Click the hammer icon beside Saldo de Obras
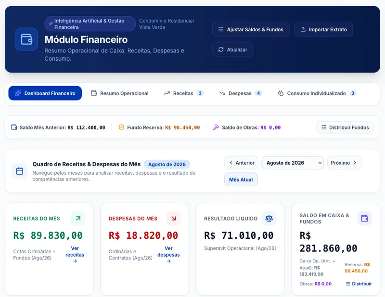 click(x=216, y=127)
